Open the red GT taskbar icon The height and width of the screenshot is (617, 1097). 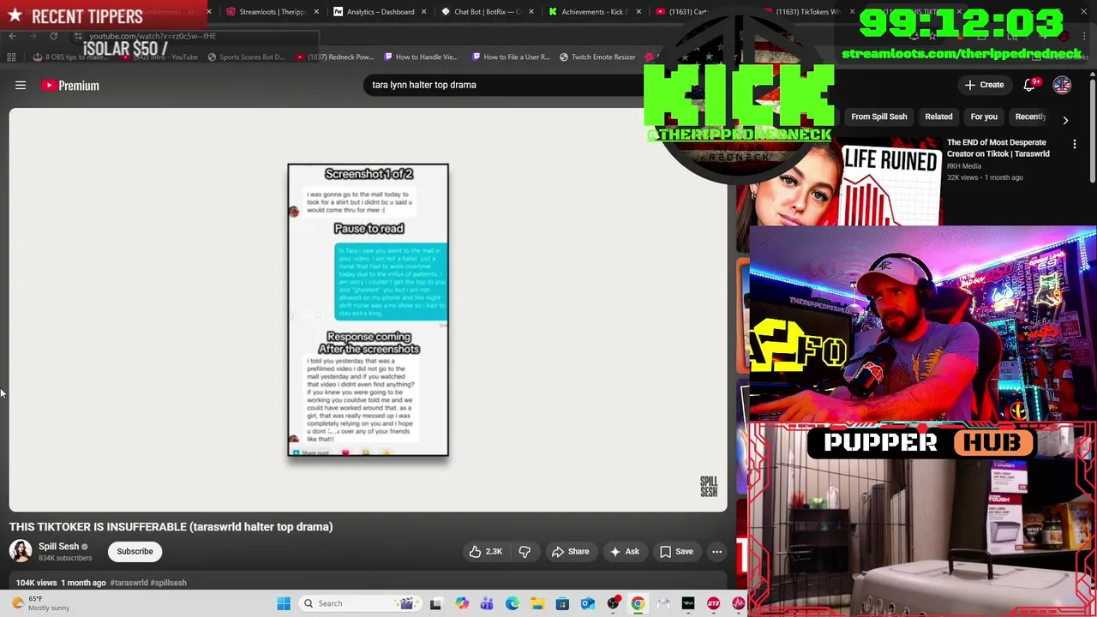click(713, 603)
